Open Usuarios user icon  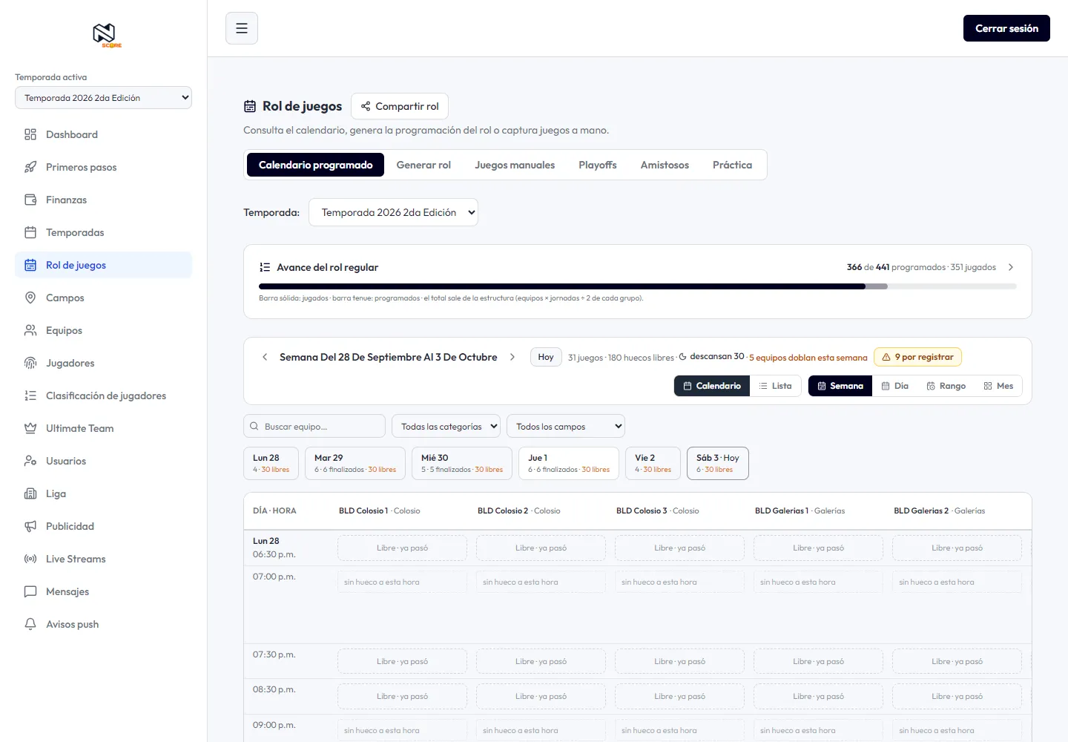click(x=30, y=461)
